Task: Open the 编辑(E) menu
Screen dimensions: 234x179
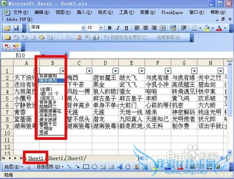Action: click(42, 12)
